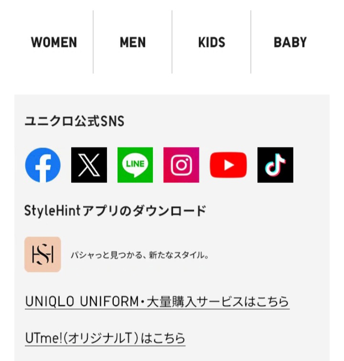This screenshot has width=344, height=361.
Task: Select the WOMEN category tab
Action: coord(54,42)
